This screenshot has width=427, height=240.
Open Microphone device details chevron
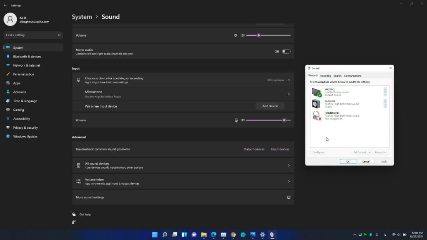[x=289, y=94]
